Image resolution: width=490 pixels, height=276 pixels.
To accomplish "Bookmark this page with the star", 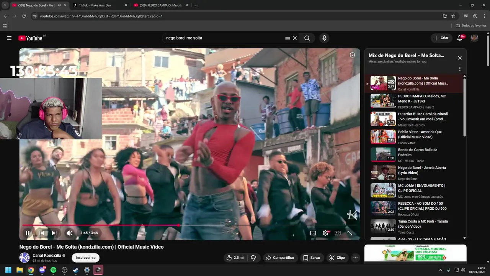I will [453, 16].
